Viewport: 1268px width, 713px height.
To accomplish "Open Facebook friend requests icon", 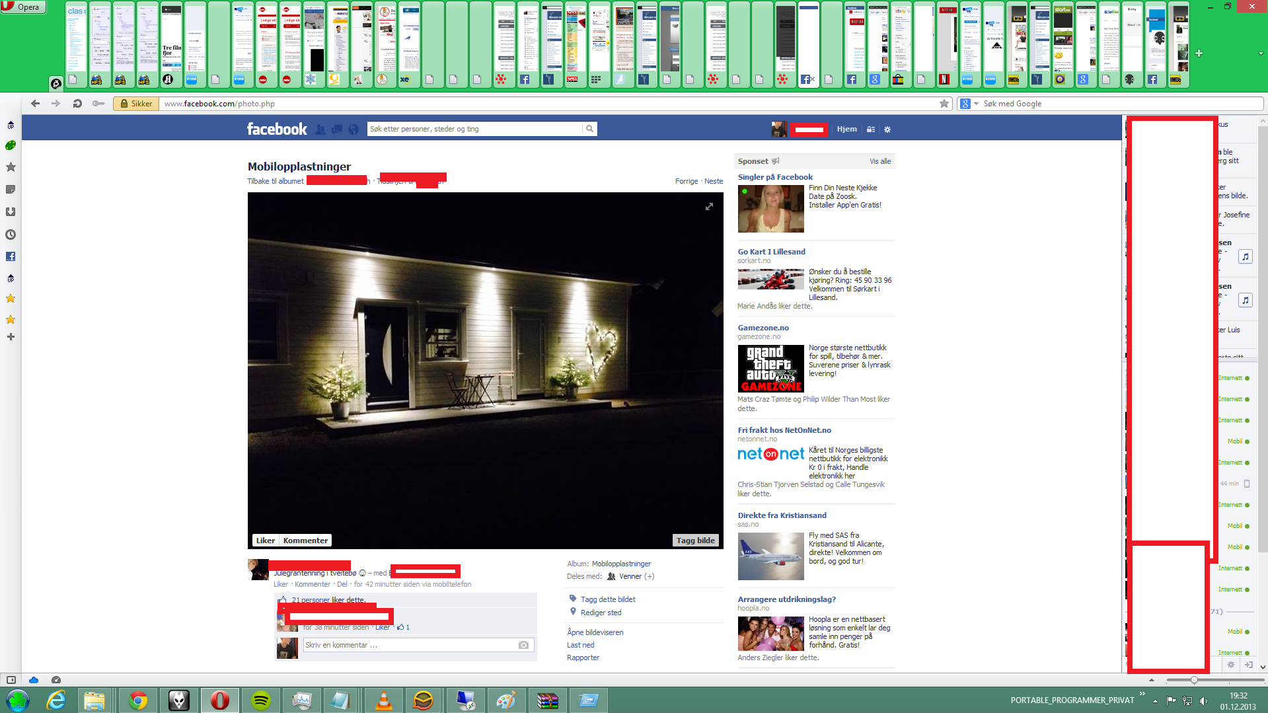I will tap(320, 130).
